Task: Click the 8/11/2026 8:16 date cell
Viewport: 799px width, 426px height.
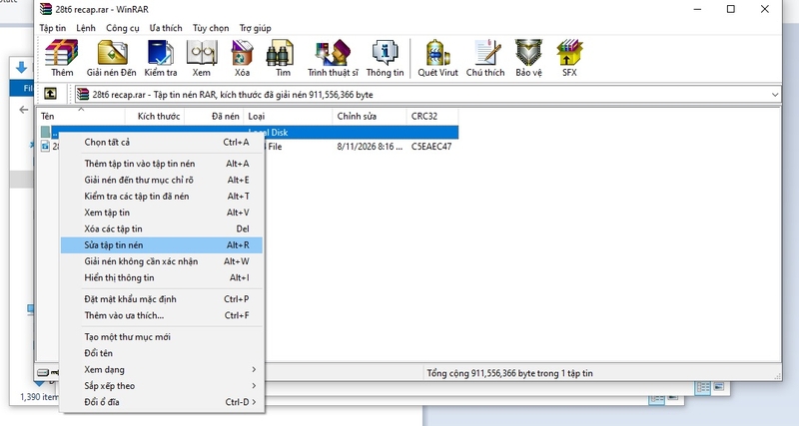Action: point(370,146)
